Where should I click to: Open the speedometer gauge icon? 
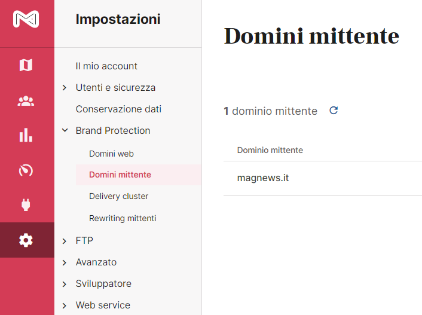(26, 170)
